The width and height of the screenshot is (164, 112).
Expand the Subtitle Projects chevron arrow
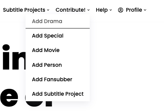[x=48, y=10]
